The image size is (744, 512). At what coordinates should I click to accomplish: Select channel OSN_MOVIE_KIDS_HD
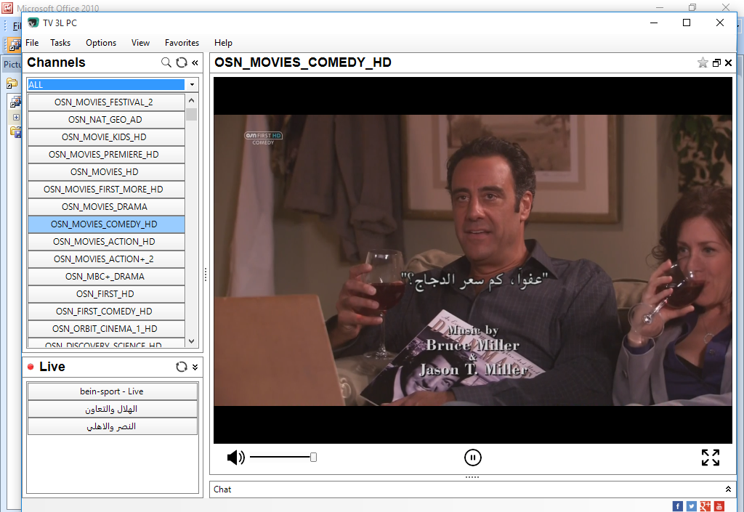pyautogui.click(x=106, y=137)
